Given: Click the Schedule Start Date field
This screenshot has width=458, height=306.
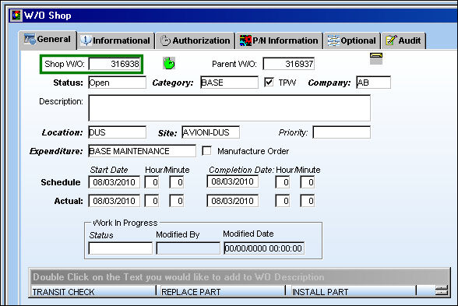Looking at the screenshot, I should click(114, 182).
